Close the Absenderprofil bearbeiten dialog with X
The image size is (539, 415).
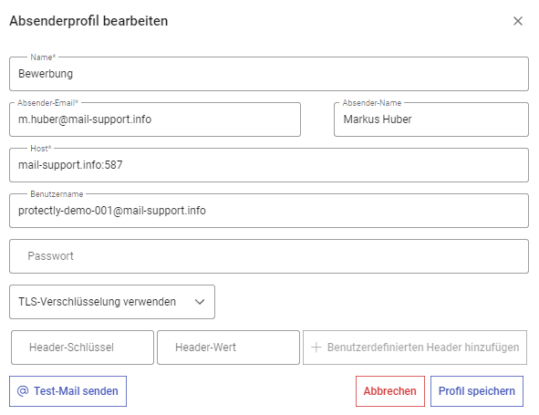(518, 21)
